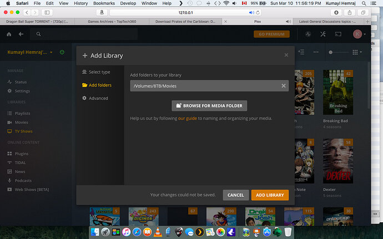Image resolution: width=383 pixels, height=239 pixels.
Task: Open Photos from the Dock
Action: [x=220, y=232]
